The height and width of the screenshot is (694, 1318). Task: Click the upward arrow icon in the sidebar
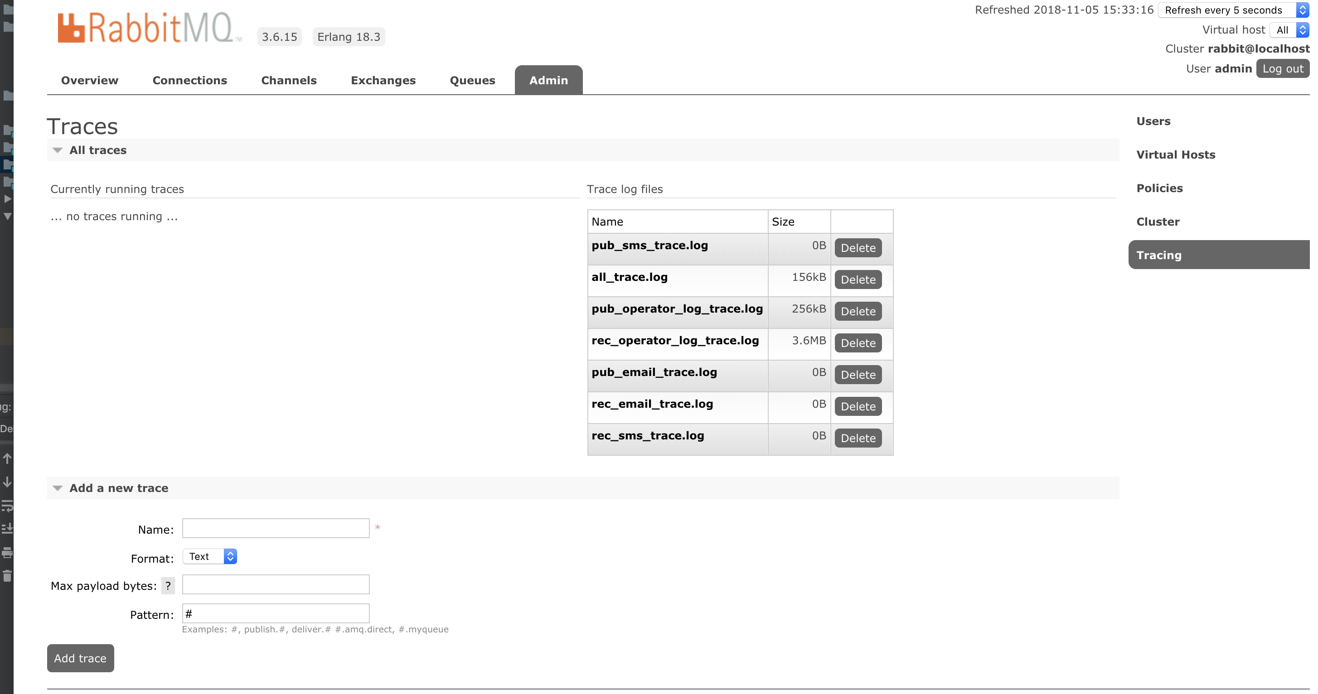[x=8, y=458]
